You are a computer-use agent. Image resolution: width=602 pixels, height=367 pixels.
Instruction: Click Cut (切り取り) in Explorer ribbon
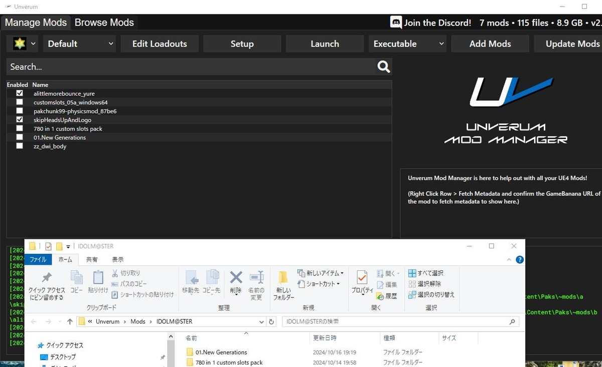(x=126, y=273)
